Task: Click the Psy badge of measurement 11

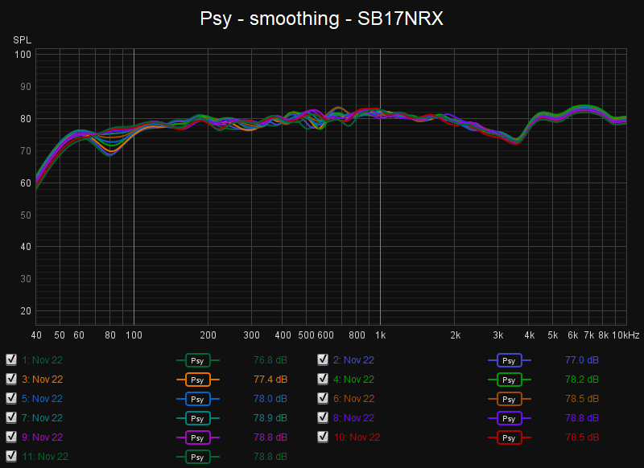Action: [197, 457]
